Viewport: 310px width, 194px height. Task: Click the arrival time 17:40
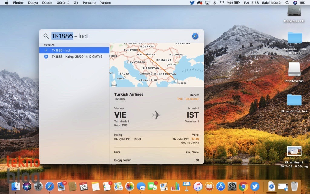tap(195, 139)
